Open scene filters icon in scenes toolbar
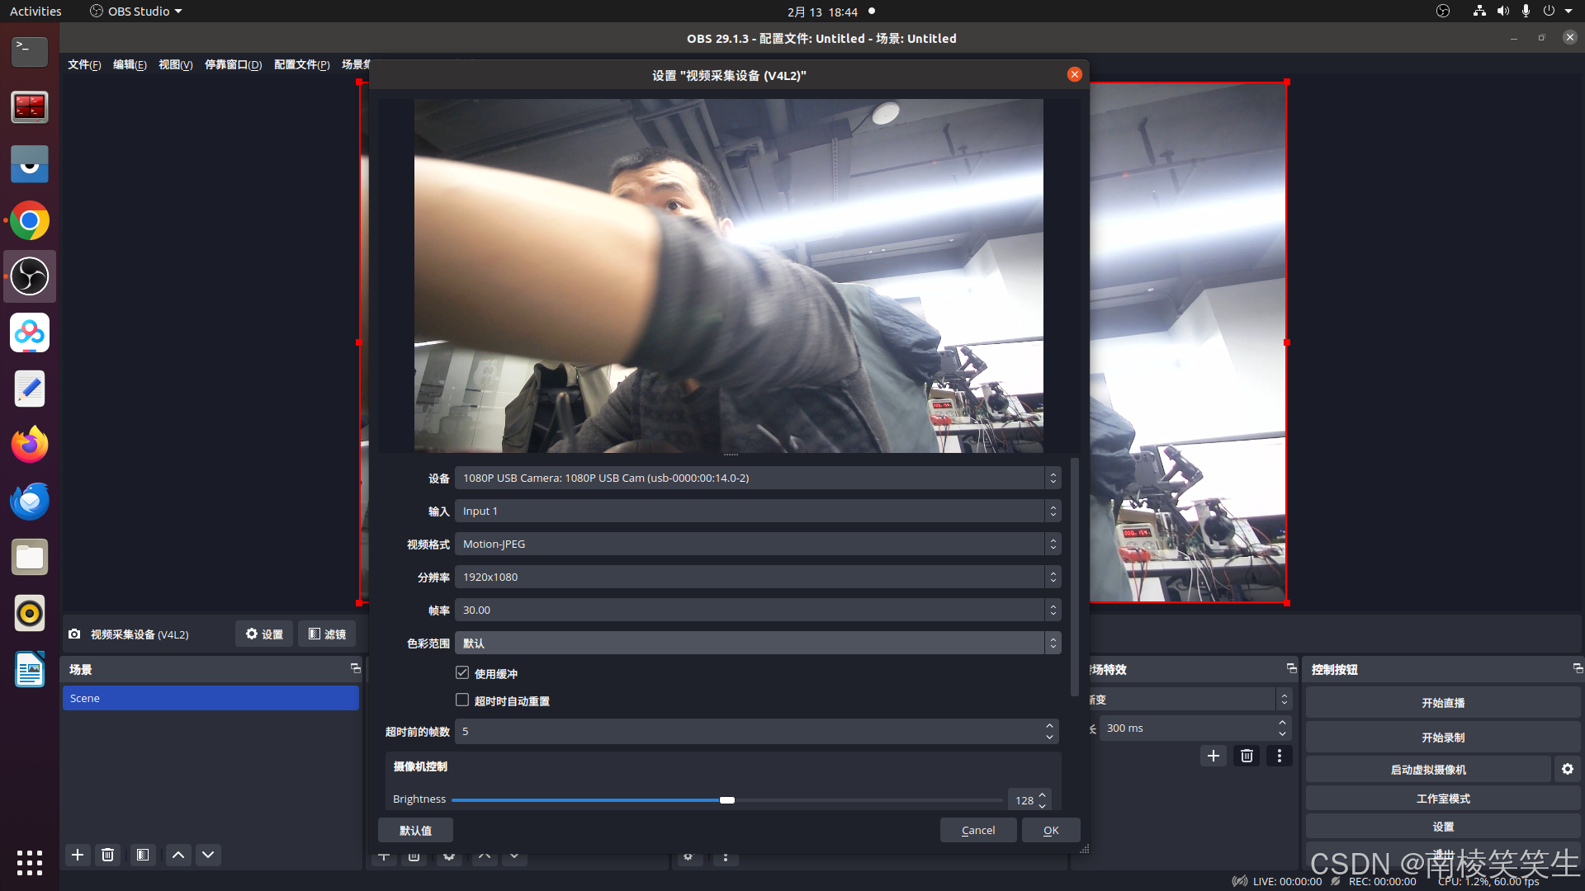Viewport: 1585px width, 891px height. click(x=143, y=855)
